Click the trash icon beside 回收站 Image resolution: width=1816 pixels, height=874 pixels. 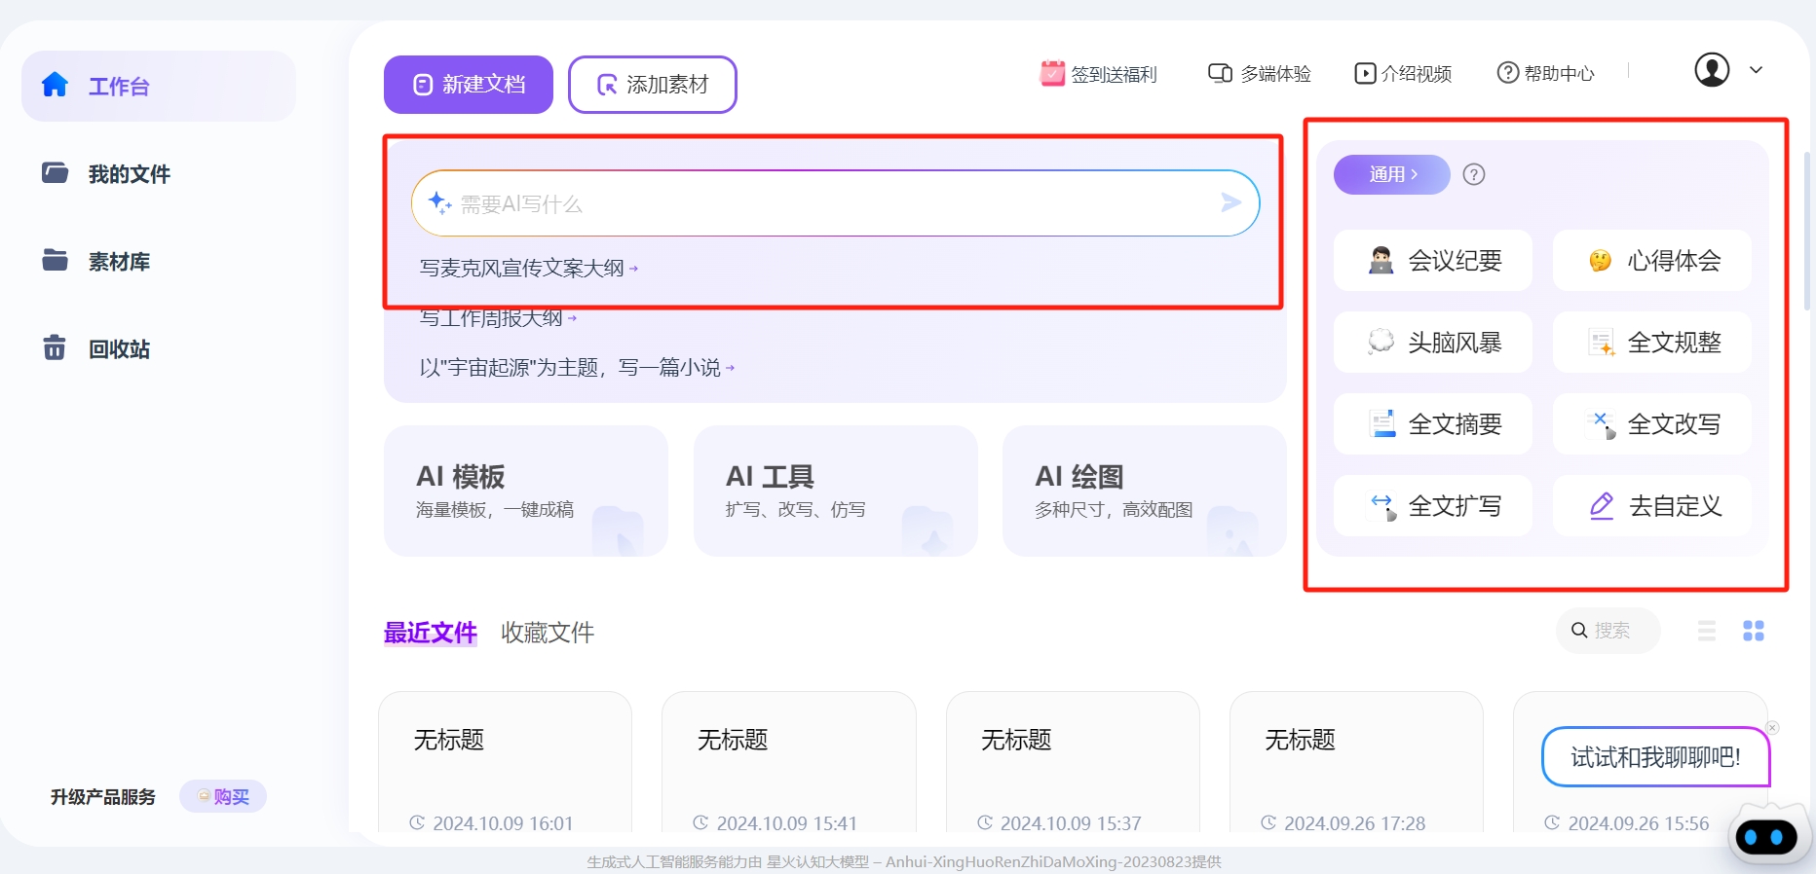[x=55, y=347]
